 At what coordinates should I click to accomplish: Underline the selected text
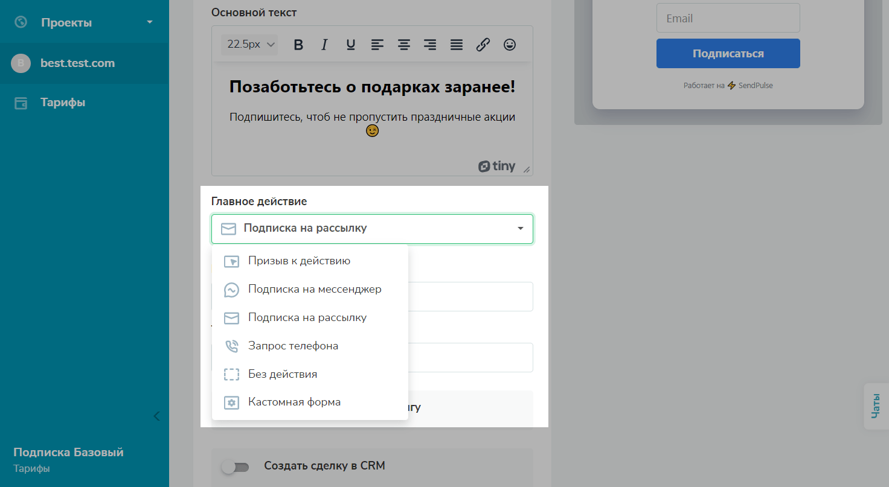(x=351, y=45)
